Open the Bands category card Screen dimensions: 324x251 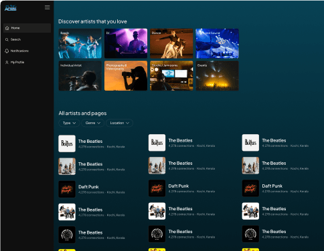80,43
